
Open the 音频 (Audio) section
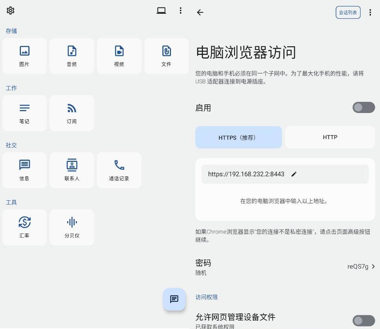pos(72,56)
